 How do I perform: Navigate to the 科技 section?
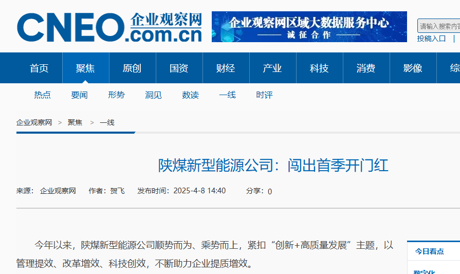click(319, 68)
